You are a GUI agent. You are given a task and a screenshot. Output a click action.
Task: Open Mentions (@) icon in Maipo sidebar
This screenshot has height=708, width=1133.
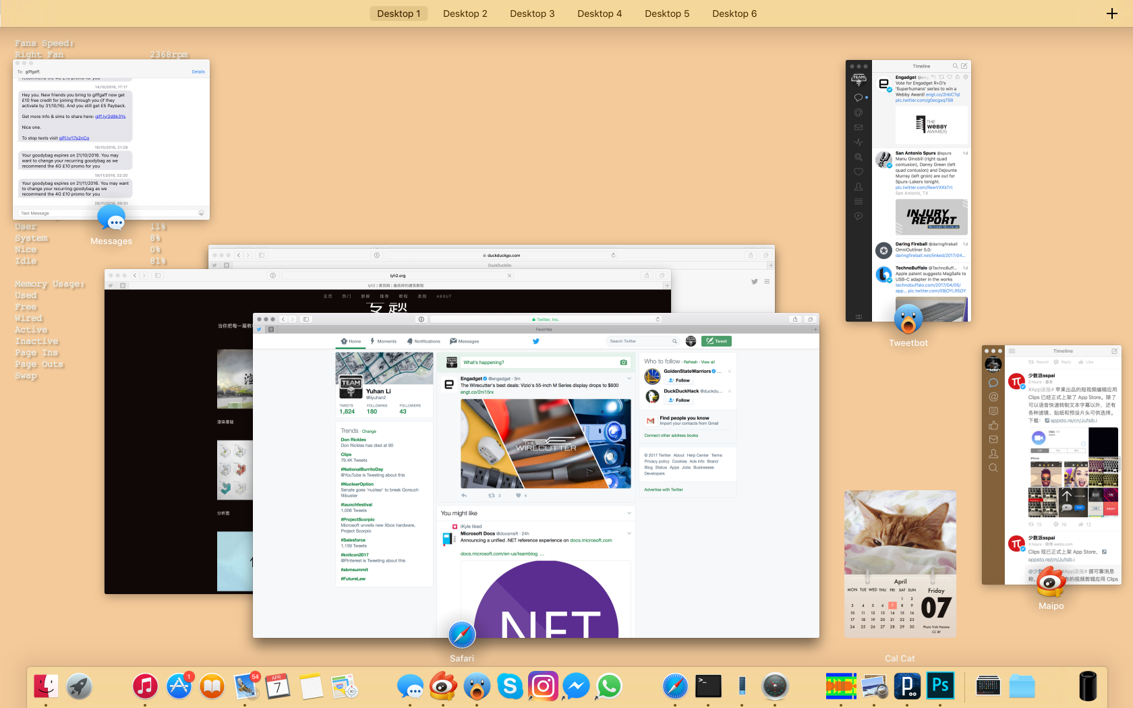point(993,396)
